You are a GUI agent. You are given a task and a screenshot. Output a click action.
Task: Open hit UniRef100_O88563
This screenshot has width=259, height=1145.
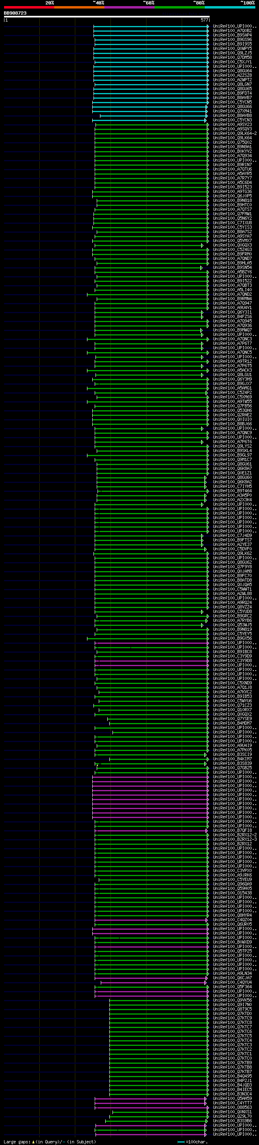coord(232,1107)
